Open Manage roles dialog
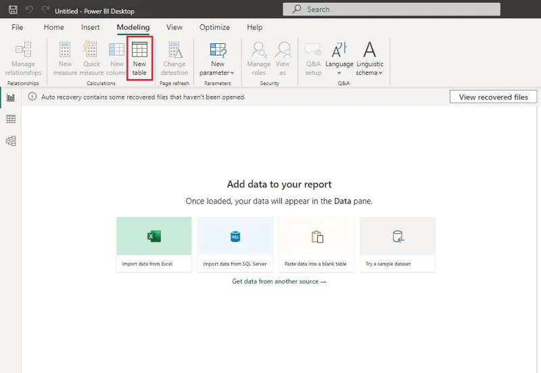The image size is (541, 373). [259, 59]
